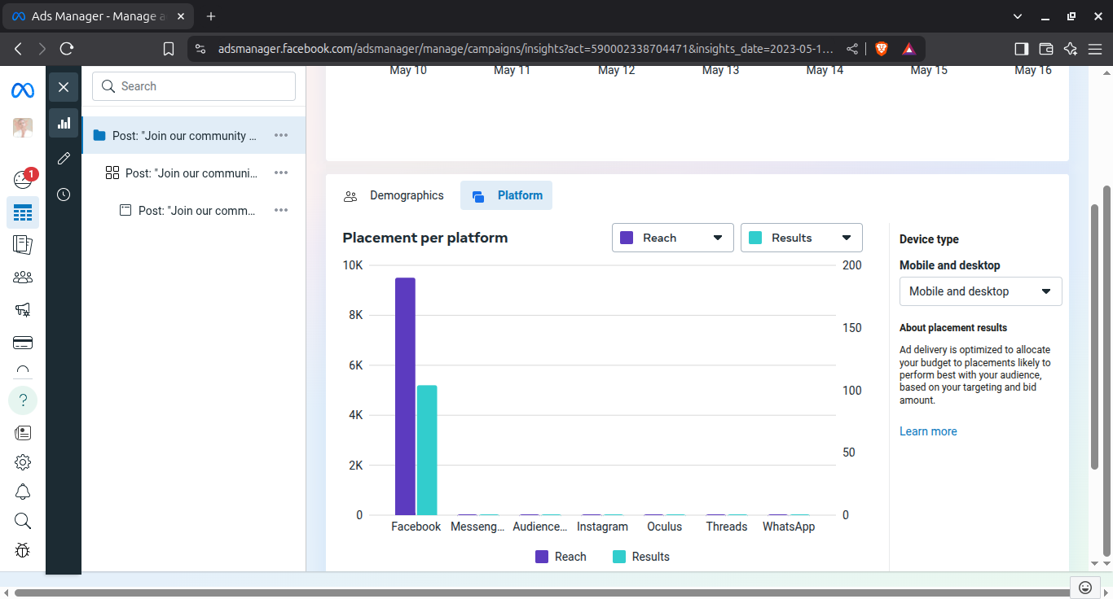1113x599 pixels.
Task: Click the share icon in address bar
Action: pos(852,49)
